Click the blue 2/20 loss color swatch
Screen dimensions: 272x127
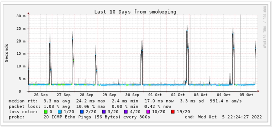(x=82, y=112)
